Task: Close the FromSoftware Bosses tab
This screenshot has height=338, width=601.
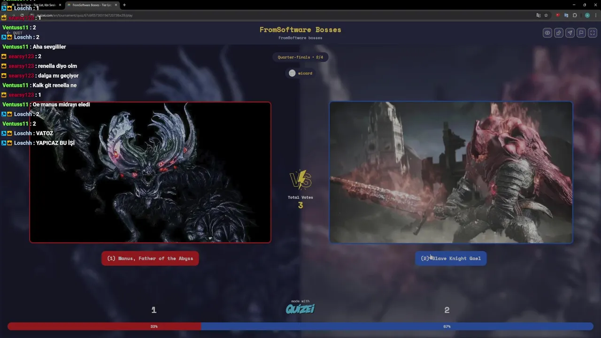Action: 116,5
